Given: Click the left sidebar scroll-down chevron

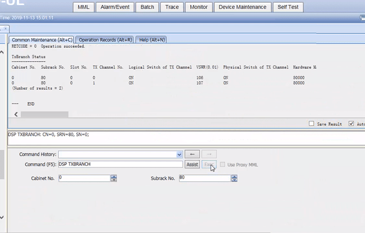Looking at the screenshot, I should point(2,217).
